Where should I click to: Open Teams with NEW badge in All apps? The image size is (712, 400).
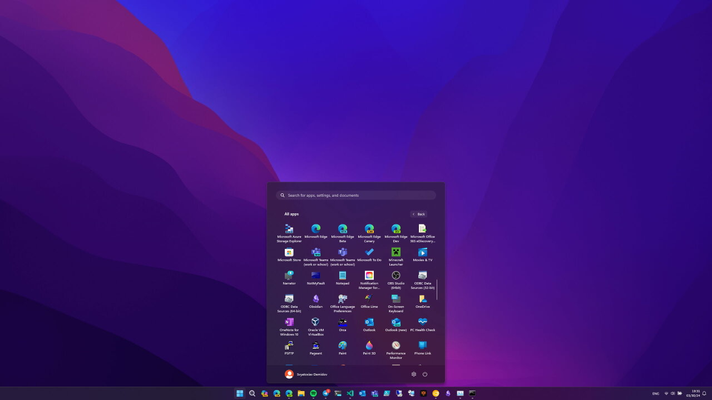(316, 257)
